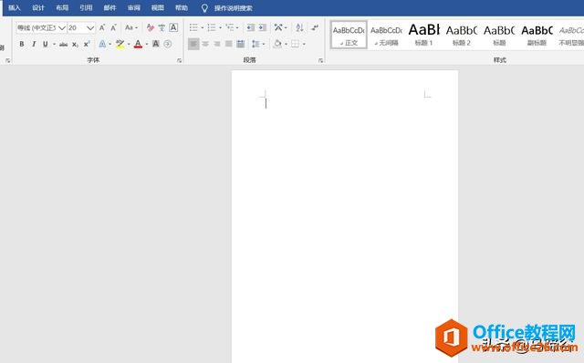Enable center paragraph alignment

(205, 44)
